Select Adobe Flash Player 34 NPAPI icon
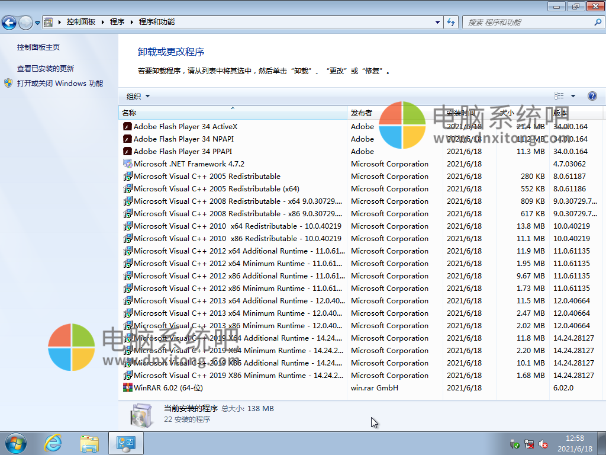Screen dimensions: 606x455 tap(128, 139)
